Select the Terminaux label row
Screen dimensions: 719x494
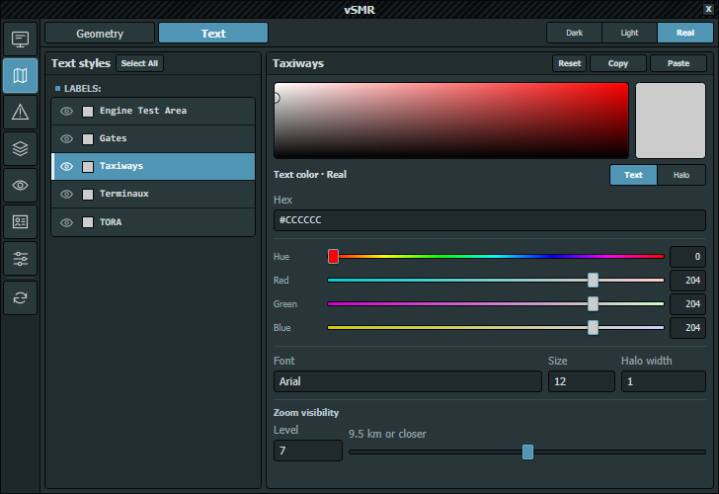(153, 195)
